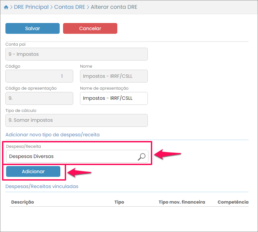258x232 pixels.
Task: Click the Conta pai field
Action: 76,54
